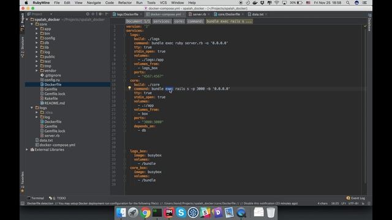Viewport: 392px width, 220px height.
Task: Open the Navigate menu
Action: (x=94, y=2)
